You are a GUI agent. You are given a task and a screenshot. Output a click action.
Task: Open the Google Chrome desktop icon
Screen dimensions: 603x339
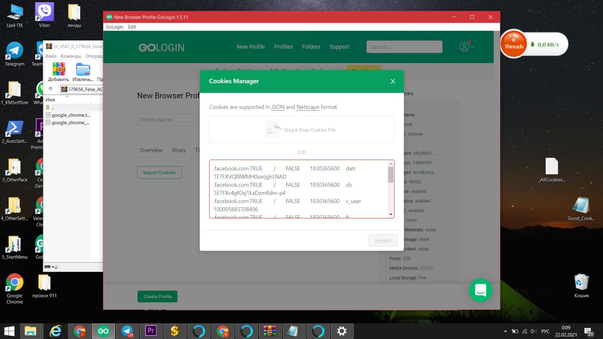pyautogui.click(x=15, y=289)
